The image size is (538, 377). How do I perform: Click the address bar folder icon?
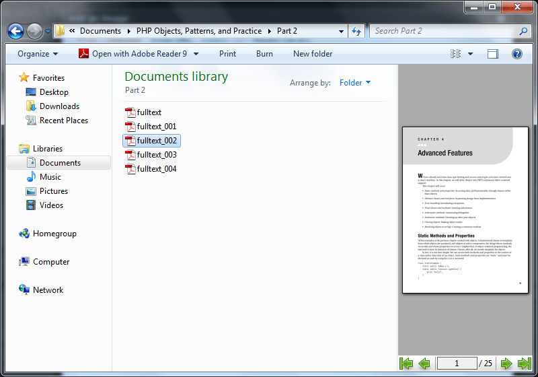[60, 31]
